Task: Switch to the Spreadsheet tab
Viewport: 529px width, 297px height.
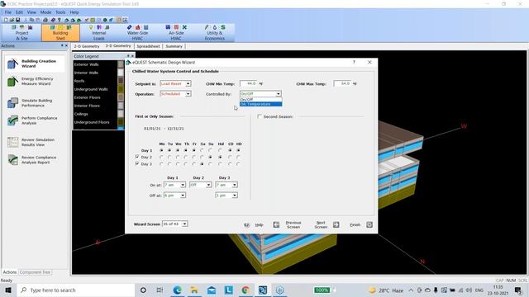Action: click(x=148, y=46)
